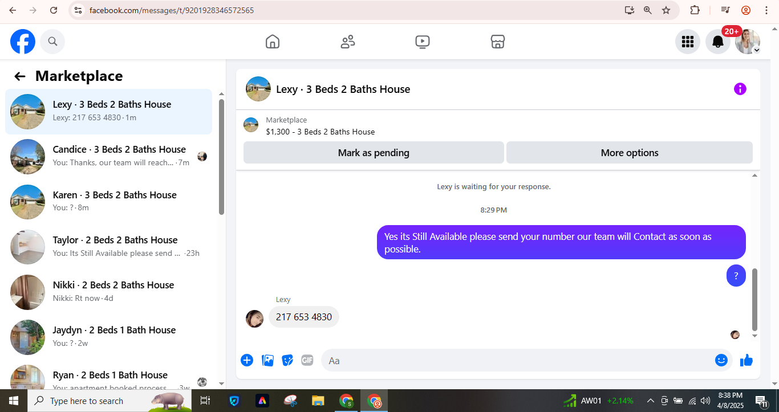Choose a sticker with the sticker icon
Viewport: 779px width, 412px height.
pos(287,360)
